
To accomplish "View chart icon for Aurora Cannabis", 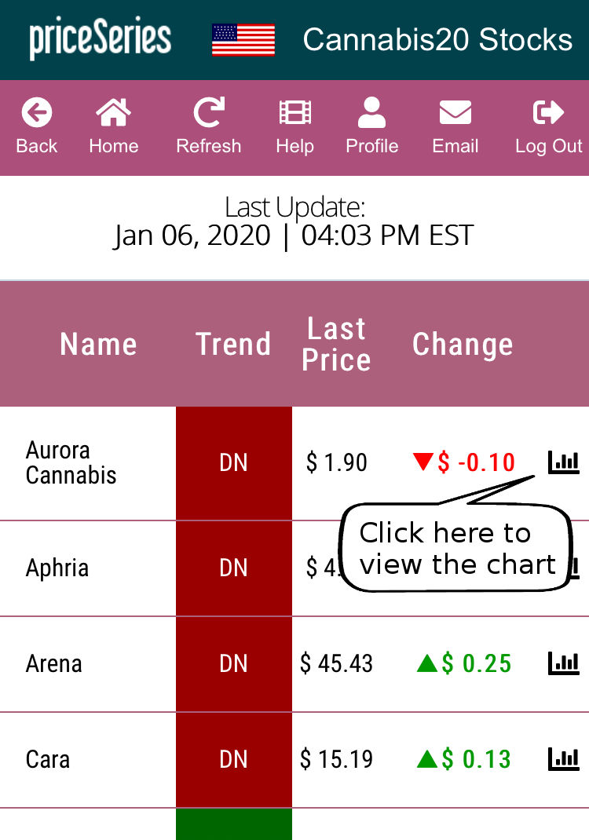I will 563,462.
